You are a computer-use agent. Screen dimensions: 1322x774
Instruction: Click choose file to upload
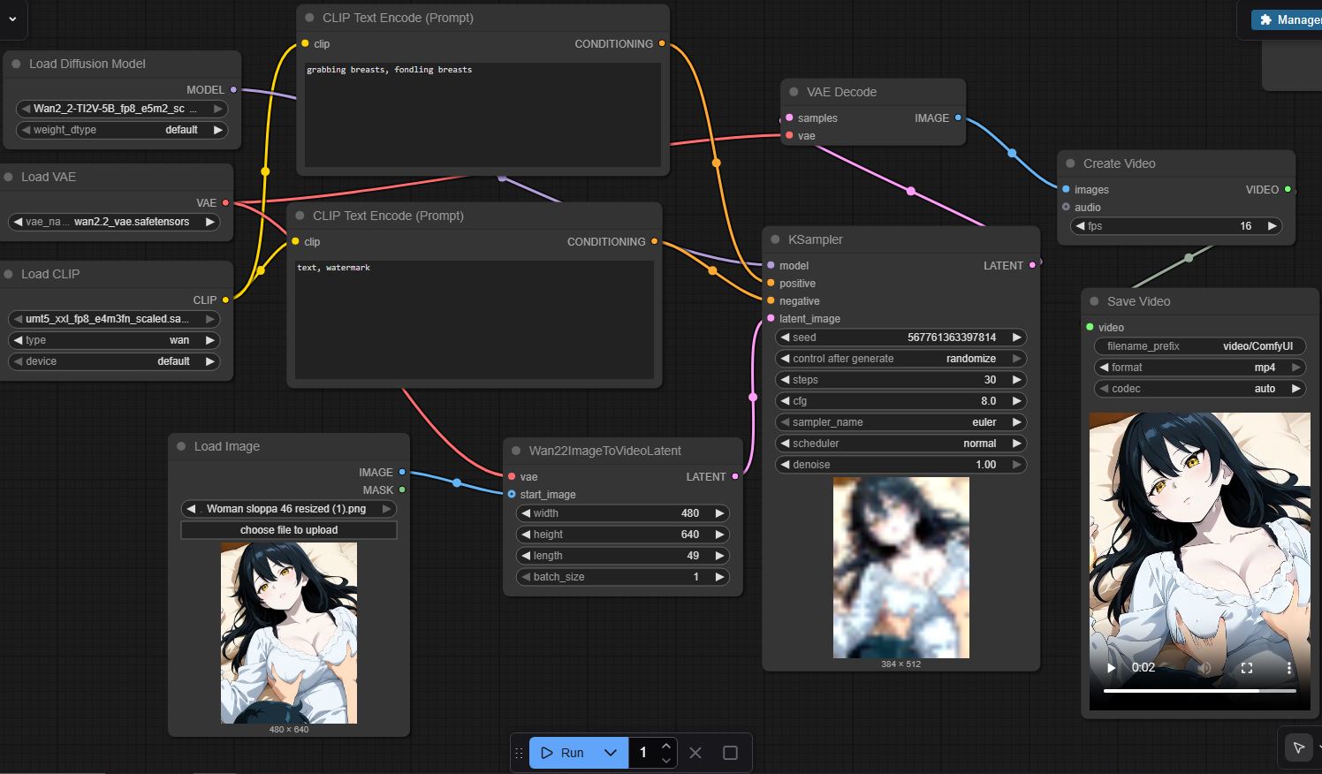[289, 530]
